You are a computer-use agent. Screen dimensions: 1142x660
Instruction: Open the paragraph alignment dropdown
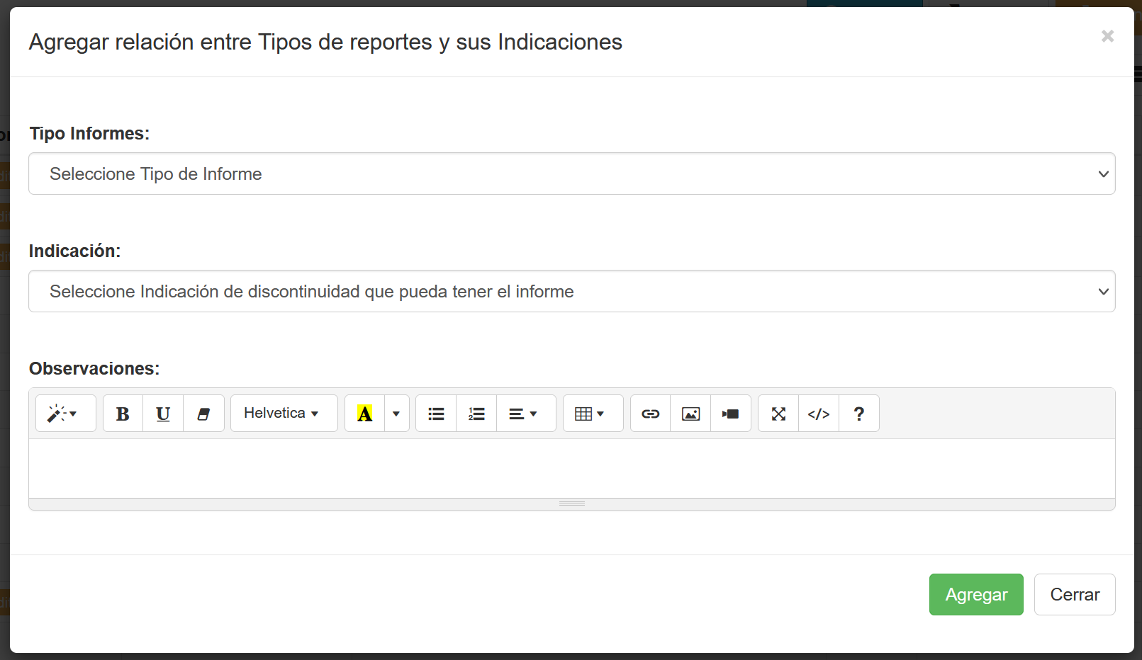click(x=523, y=414)
